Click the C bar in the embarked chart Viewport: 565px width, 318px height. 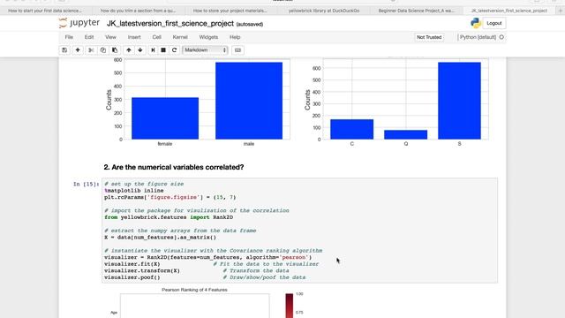point(352,129)
